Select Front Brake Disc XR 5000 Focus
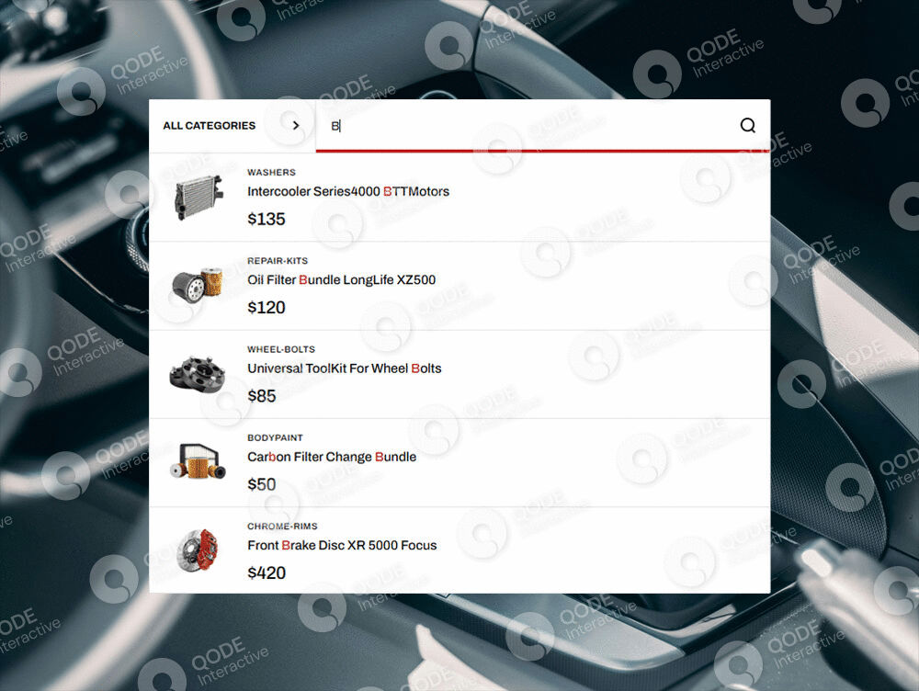Image resolution: width=919 pixels, height=691 pixels. click(x=341, y=545)
